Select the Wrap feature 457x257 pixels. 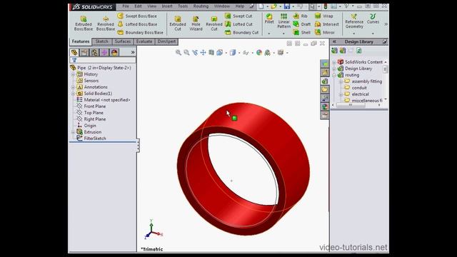(323, 16)
